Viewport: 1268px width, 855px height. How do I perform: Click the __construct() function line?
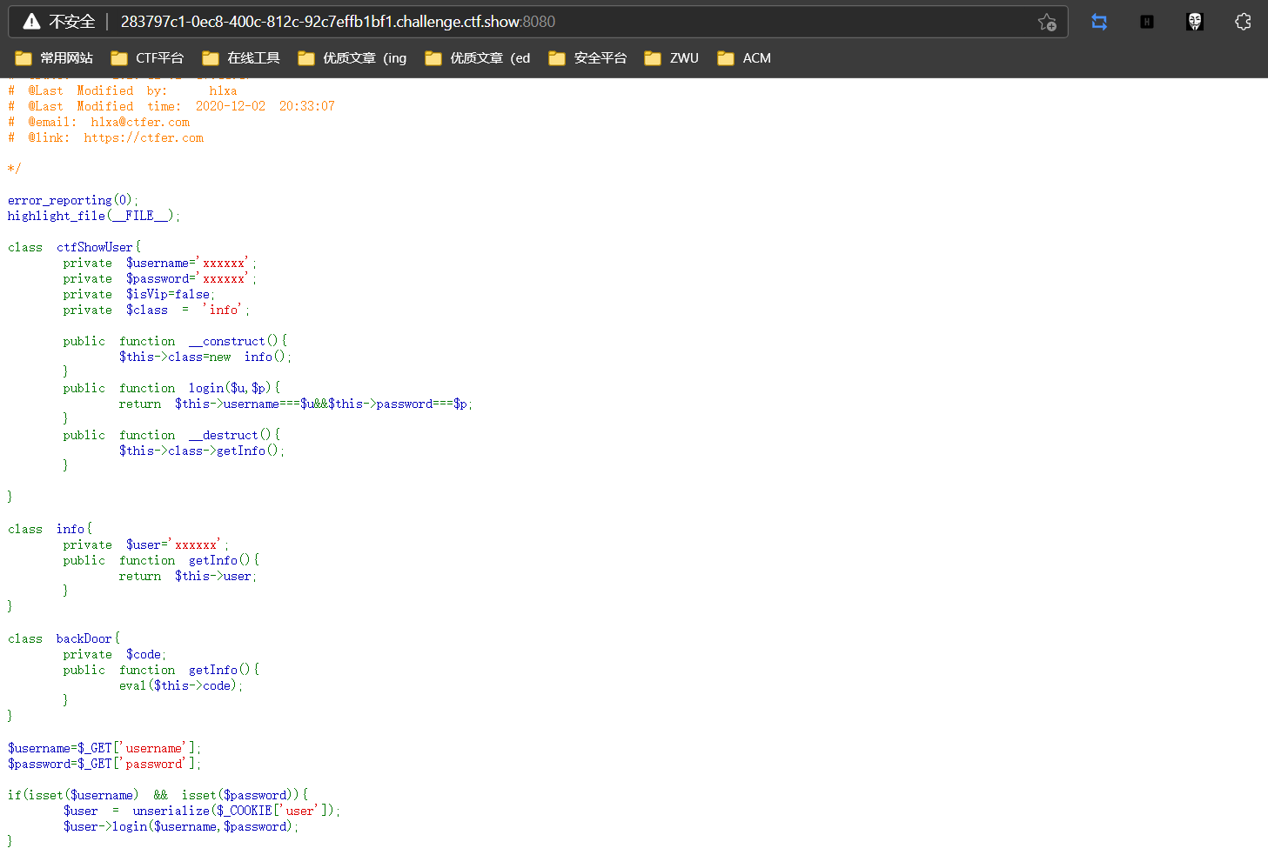[175, 342]
